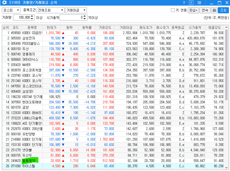Click the 종목명 column header
230x171 pixels.
pos(32,27)
